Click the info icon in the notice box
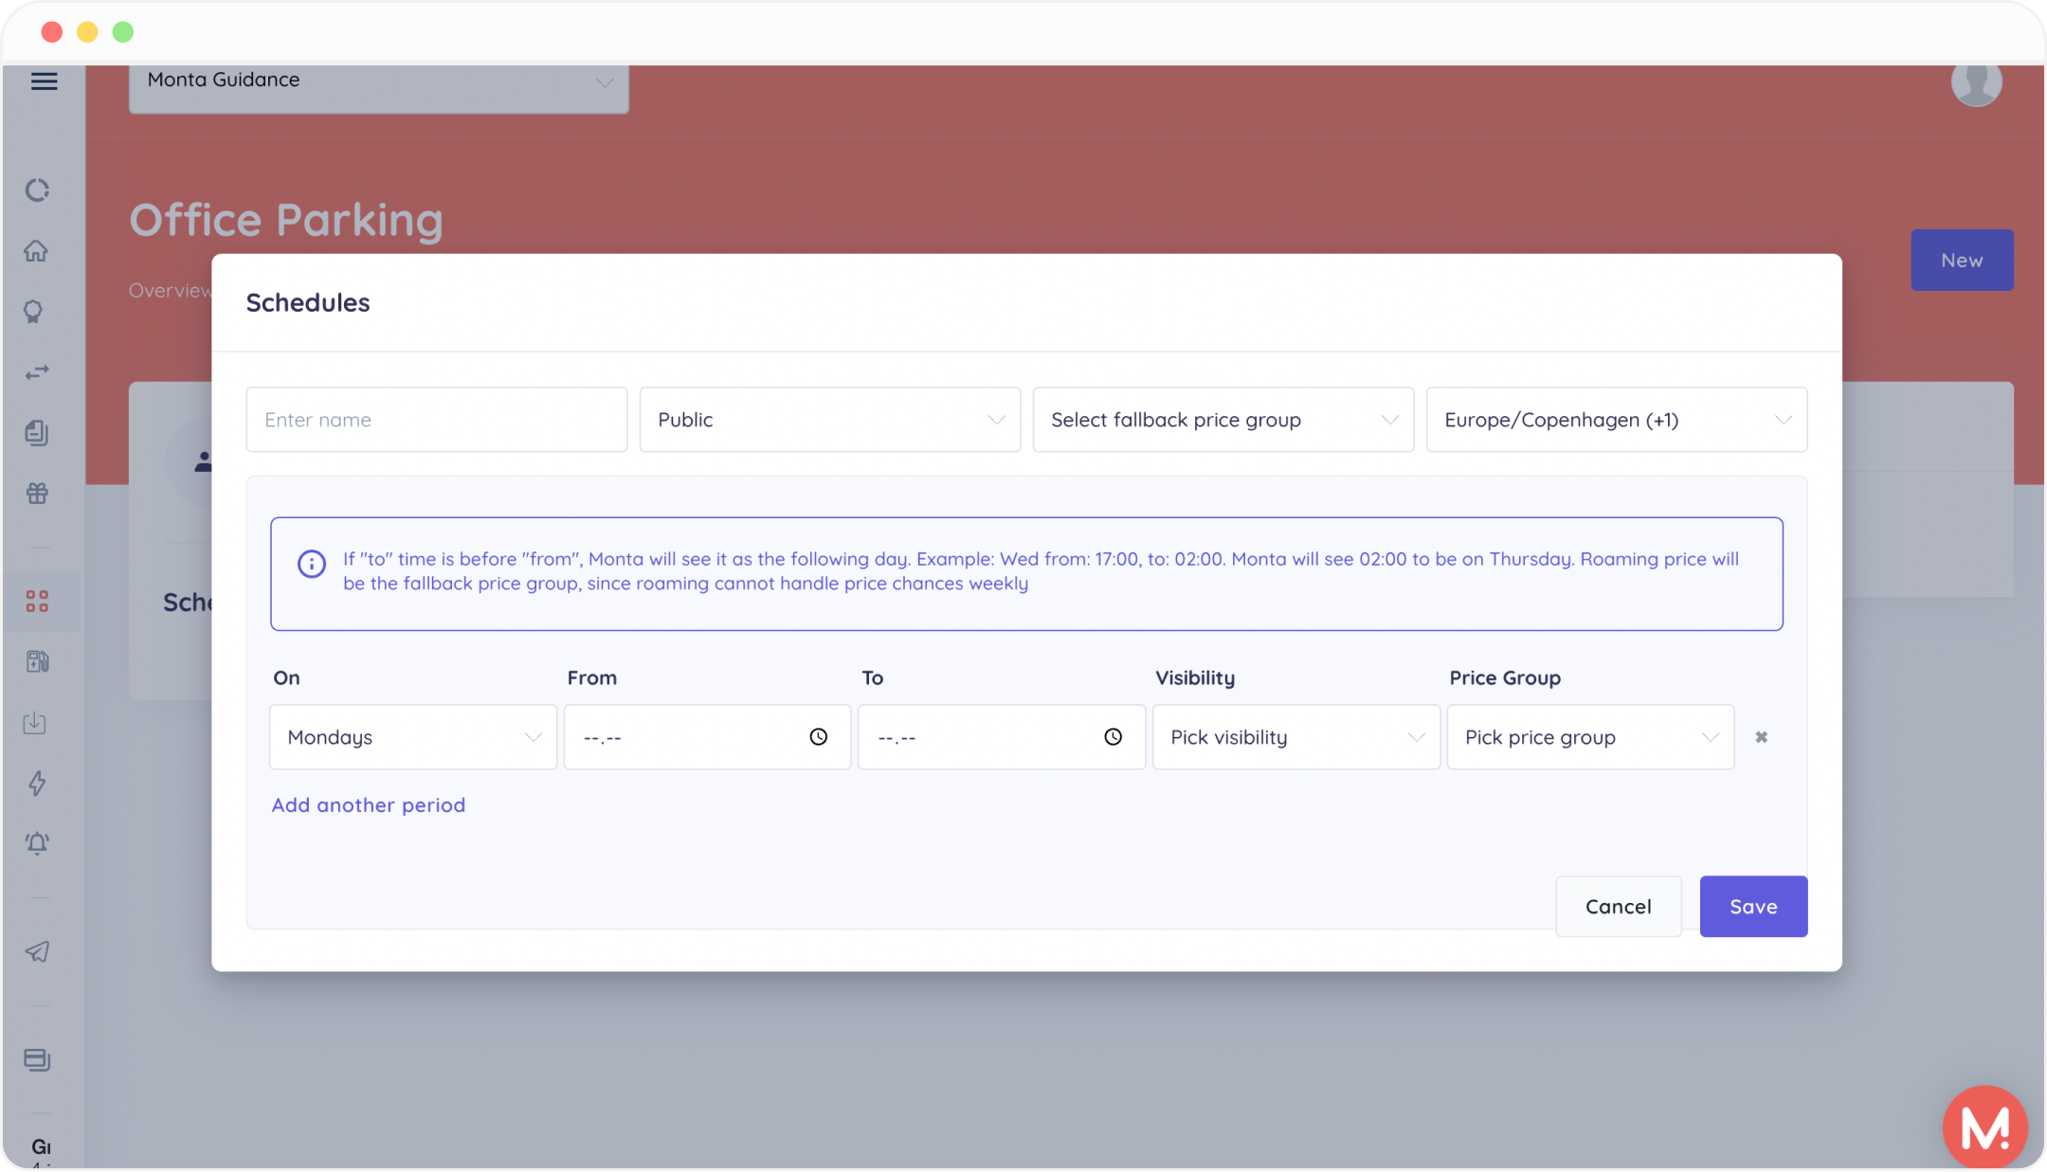Screen dimensions: 2047x1172 [x=312, y=564]
